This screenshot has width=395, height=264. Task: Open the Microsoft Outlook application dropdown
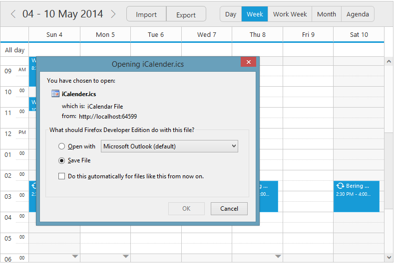(x=169, y=146)
